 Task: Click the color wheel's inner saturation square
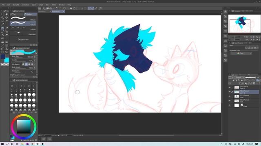(24, 127)
